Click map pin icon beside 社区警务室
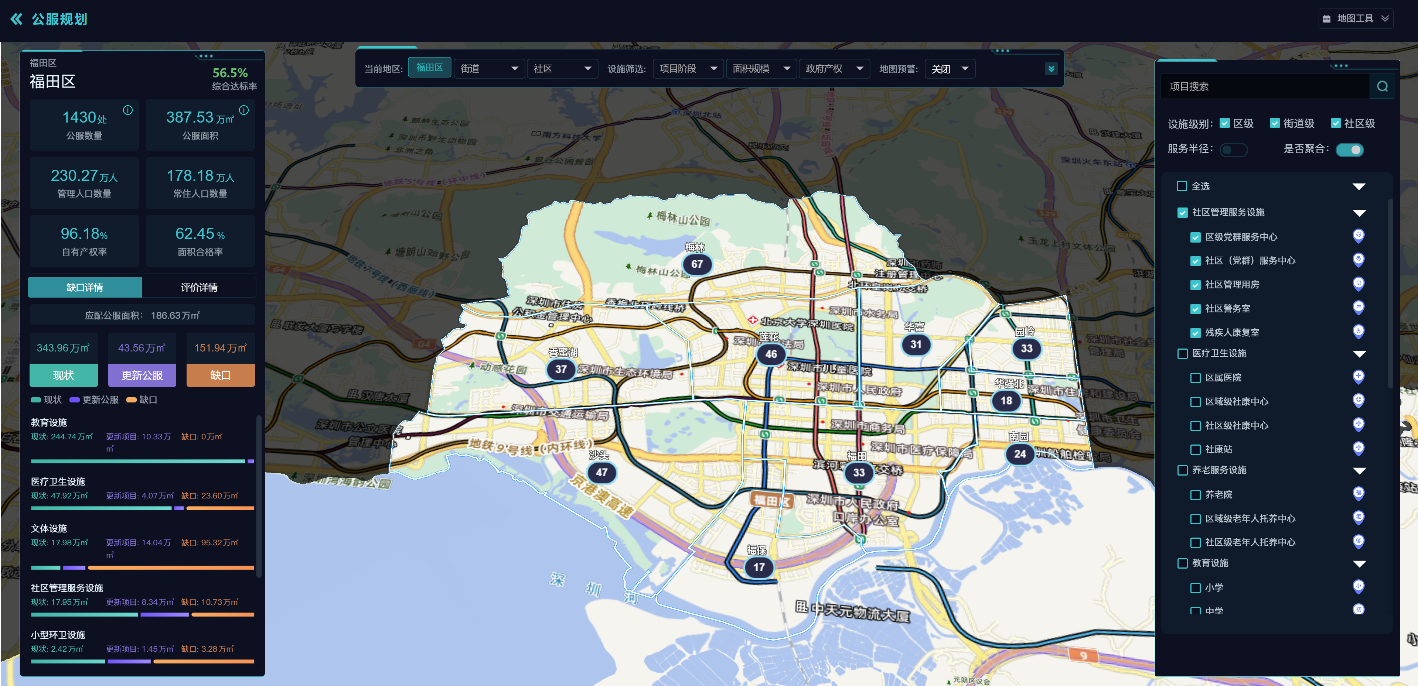1418x686 pixels. click(1358, 308)
